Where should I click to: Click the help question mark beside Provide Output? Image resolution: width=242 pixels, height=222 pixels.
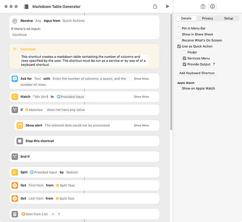214,64
